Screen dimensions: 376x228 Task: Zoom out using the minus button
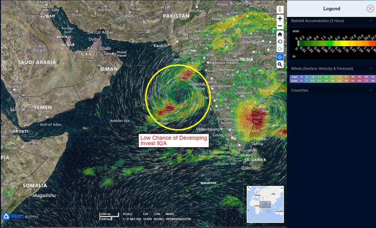pyautogui.click(x=280, y=26)
